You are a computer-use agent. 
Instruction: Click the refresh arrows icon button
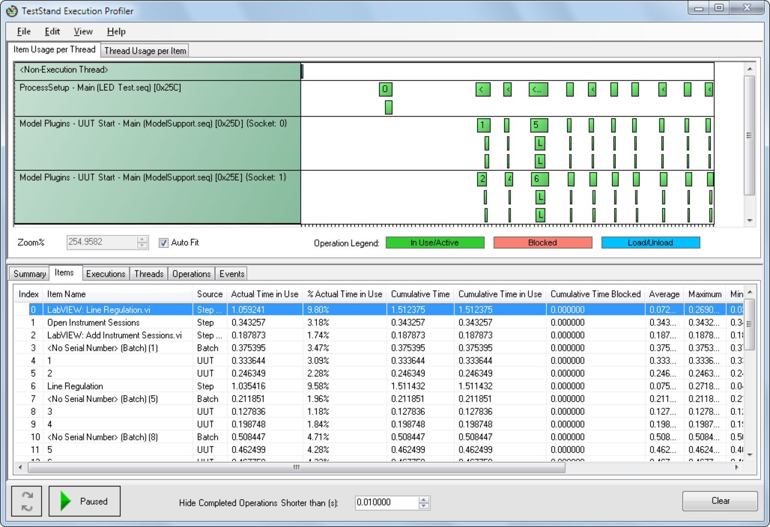pyautogui.click(x=27, y=501)
